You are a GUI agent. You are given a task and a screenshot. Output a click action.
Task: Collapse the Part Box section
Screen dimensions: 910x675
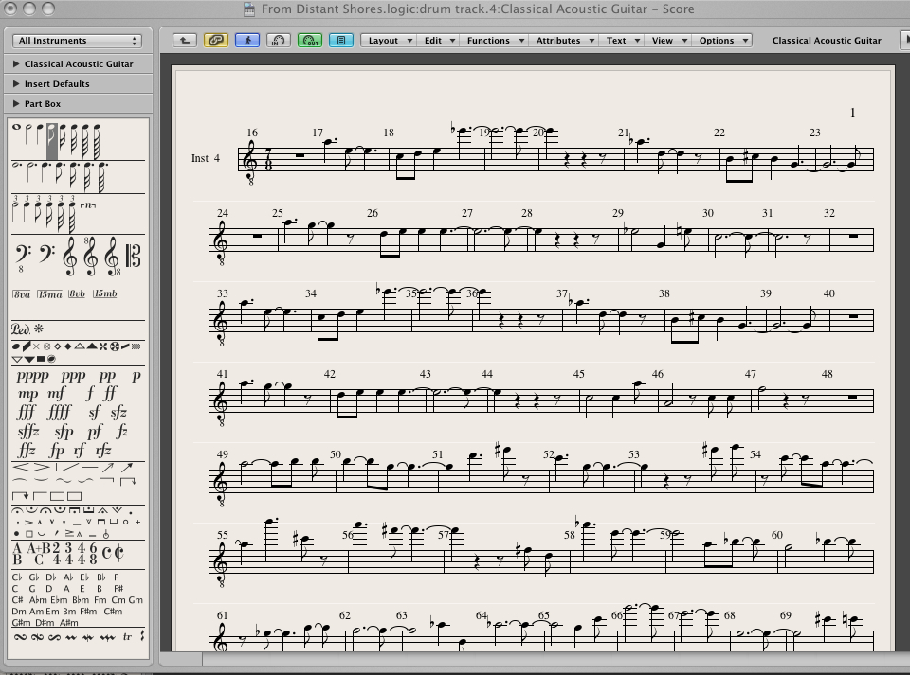point(78,104)
